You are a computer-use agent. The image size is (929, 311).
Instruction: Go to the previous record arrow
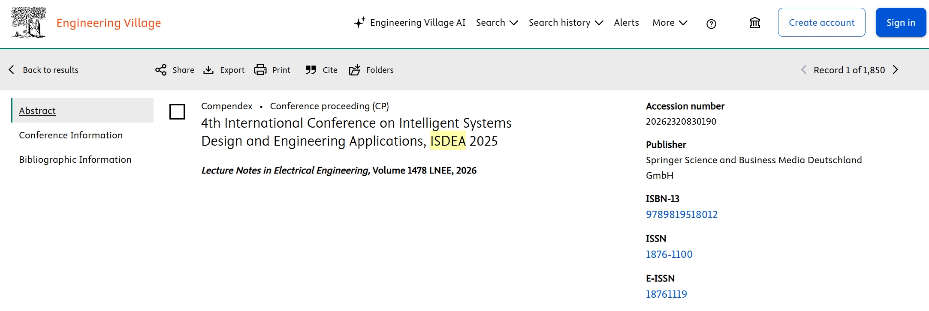pos(804,70)
